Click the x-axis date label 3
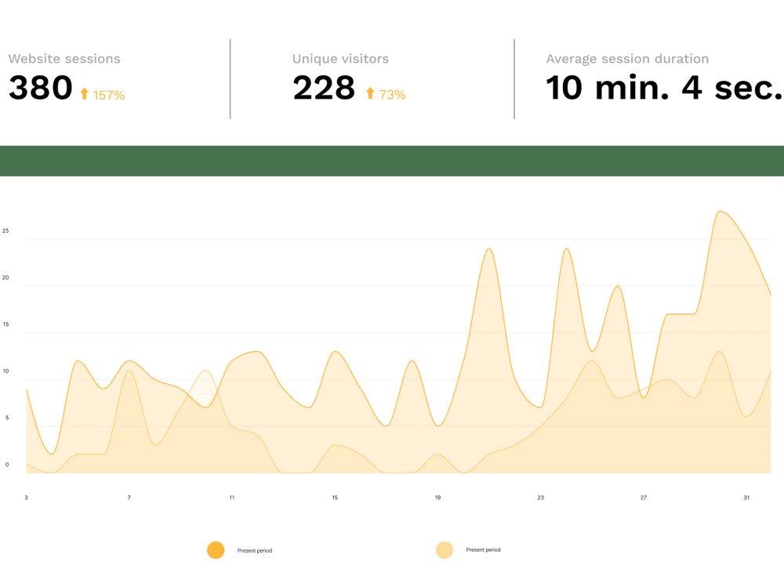The width and height of the screenshot is (784, 588). [x=27, y=498]
